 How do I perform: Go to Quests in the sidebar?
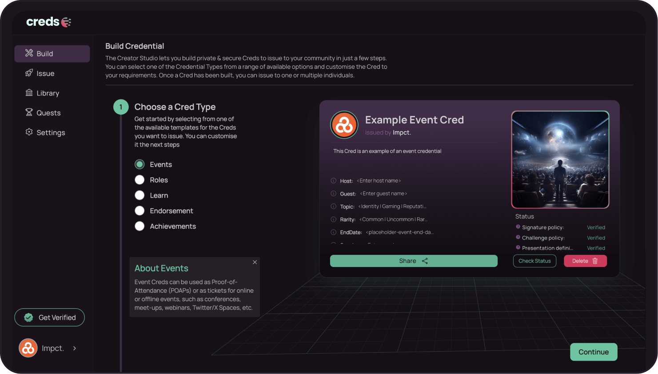[48, 113]
